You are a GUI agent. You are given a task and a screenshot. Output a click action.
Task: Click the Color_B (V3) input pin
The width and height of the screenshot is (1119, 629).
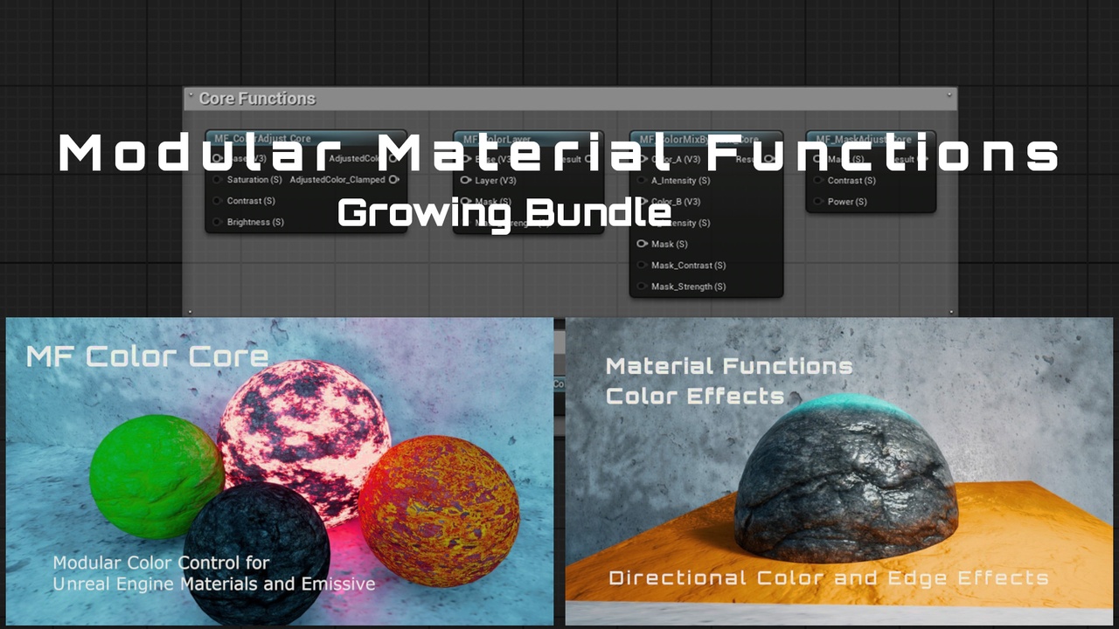pyautogui.click(x=643, y=201)
